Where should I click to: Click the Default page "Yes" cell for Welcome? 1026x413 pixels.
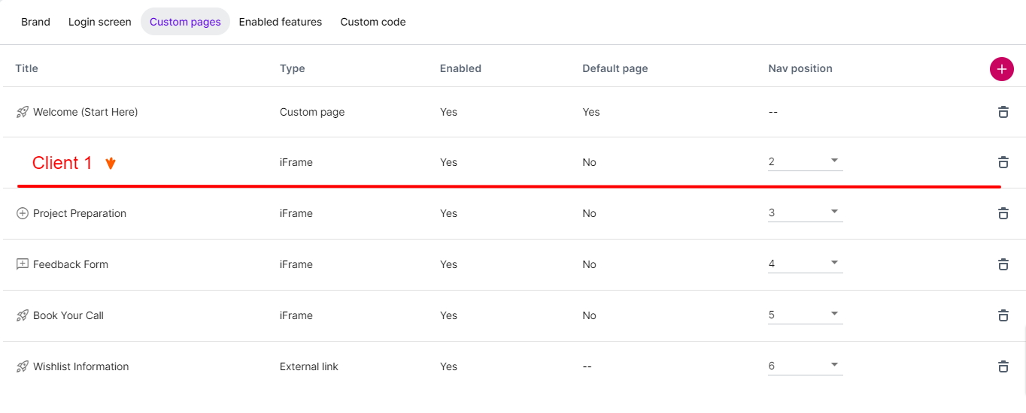click(591, 112)
